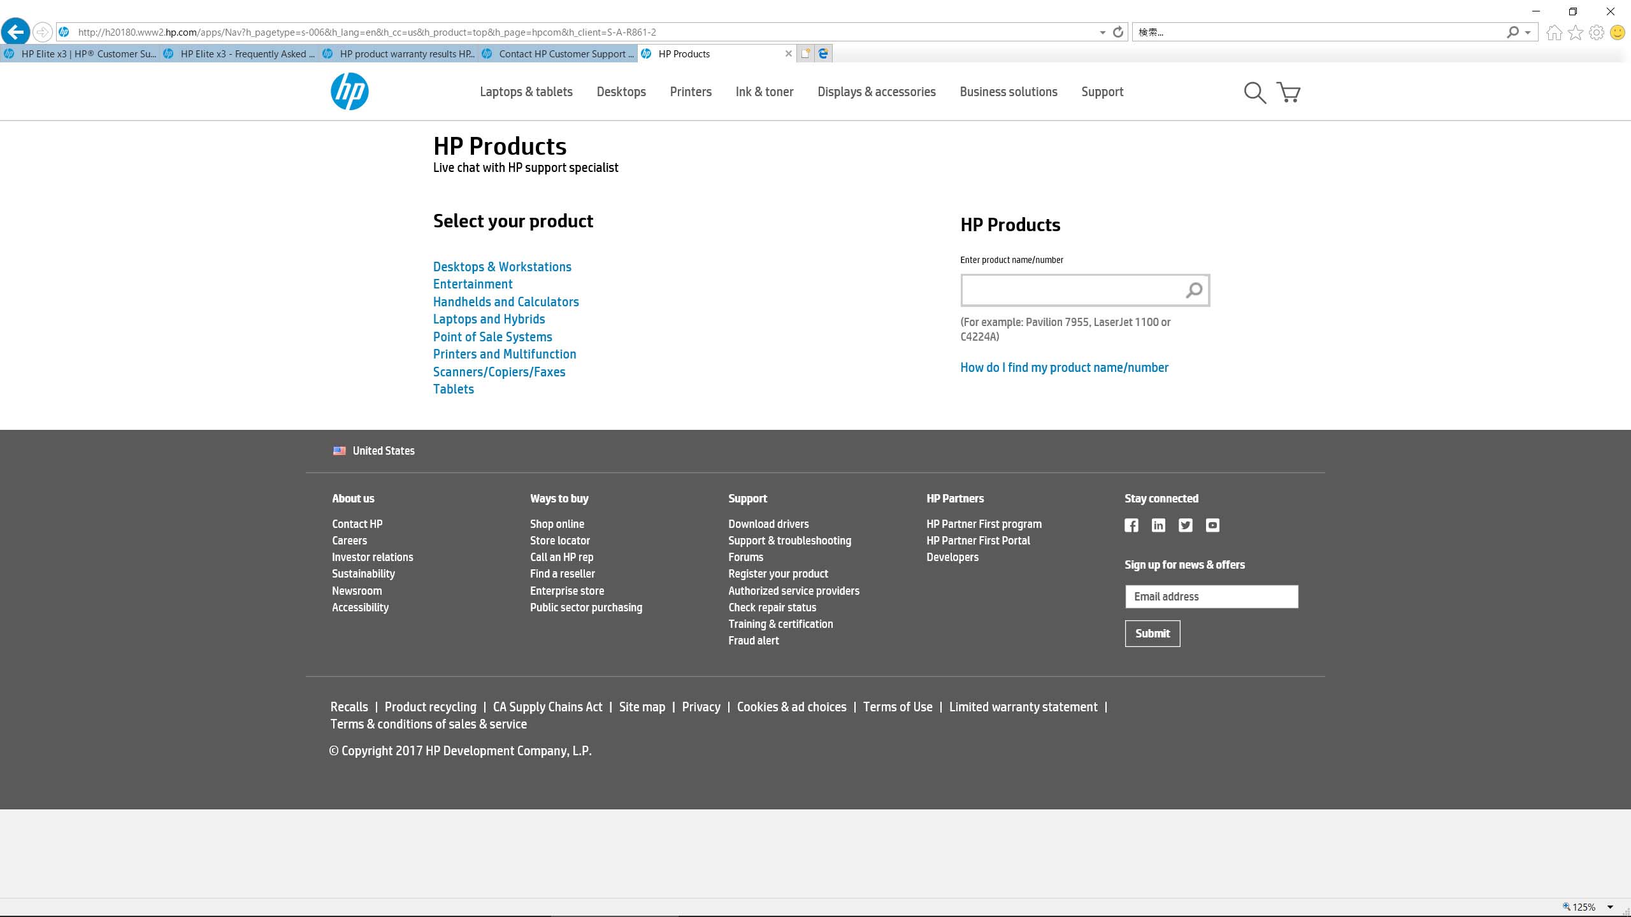Select Scanners/Copiers/Faxes link
Screen dimensions: 1631x917
tap(499, 372)
